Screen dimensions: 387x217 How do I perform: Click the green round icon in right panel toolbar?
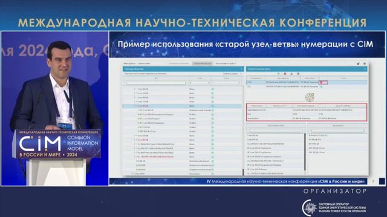[x=278, y=74]
